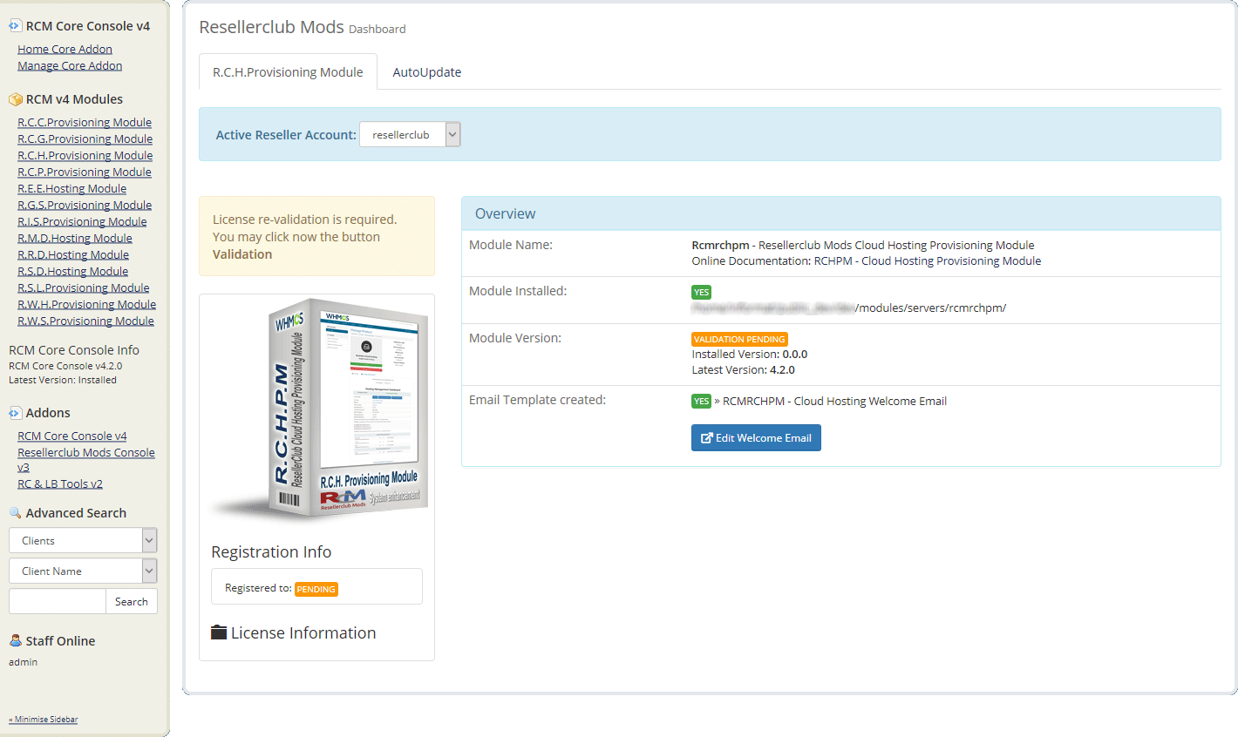
Task: Click the Staff Online user icon
Action: (15, 640)
